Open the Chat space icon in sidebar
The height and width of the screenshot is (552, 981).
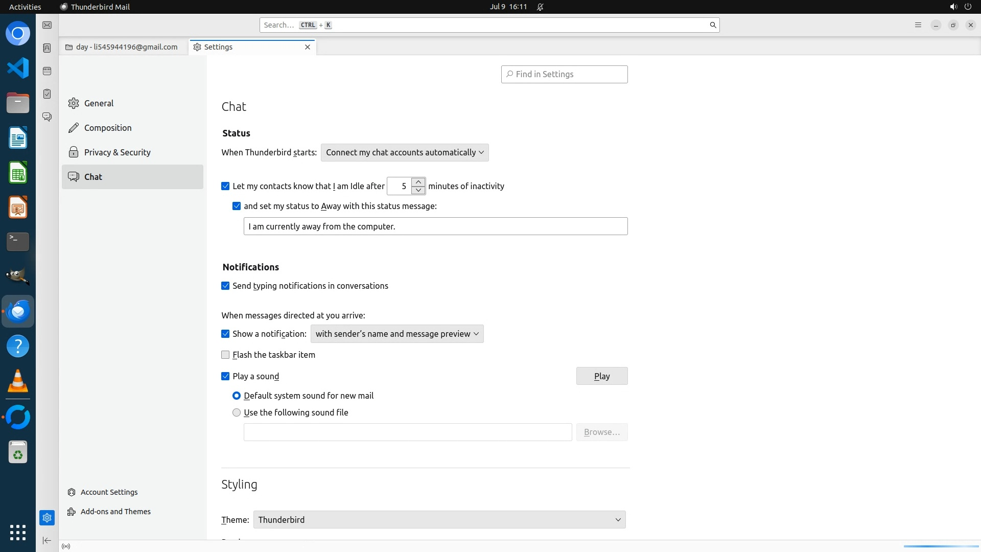pyautogui.click(x=47, y=117)
